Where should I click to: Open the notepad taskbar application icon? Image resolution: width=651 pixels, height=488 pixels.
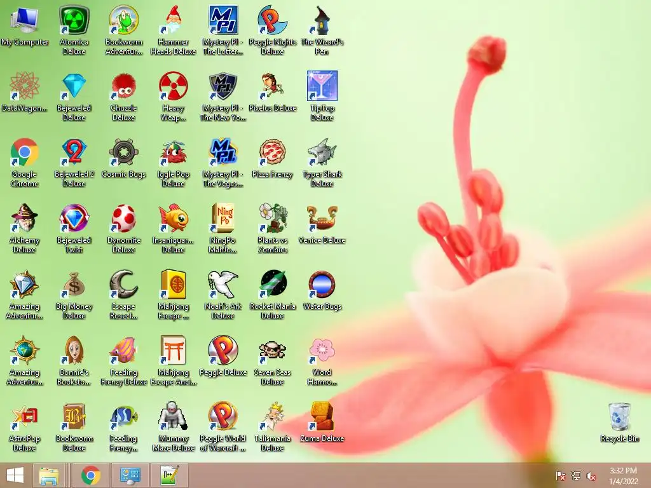tap(169, 475)
